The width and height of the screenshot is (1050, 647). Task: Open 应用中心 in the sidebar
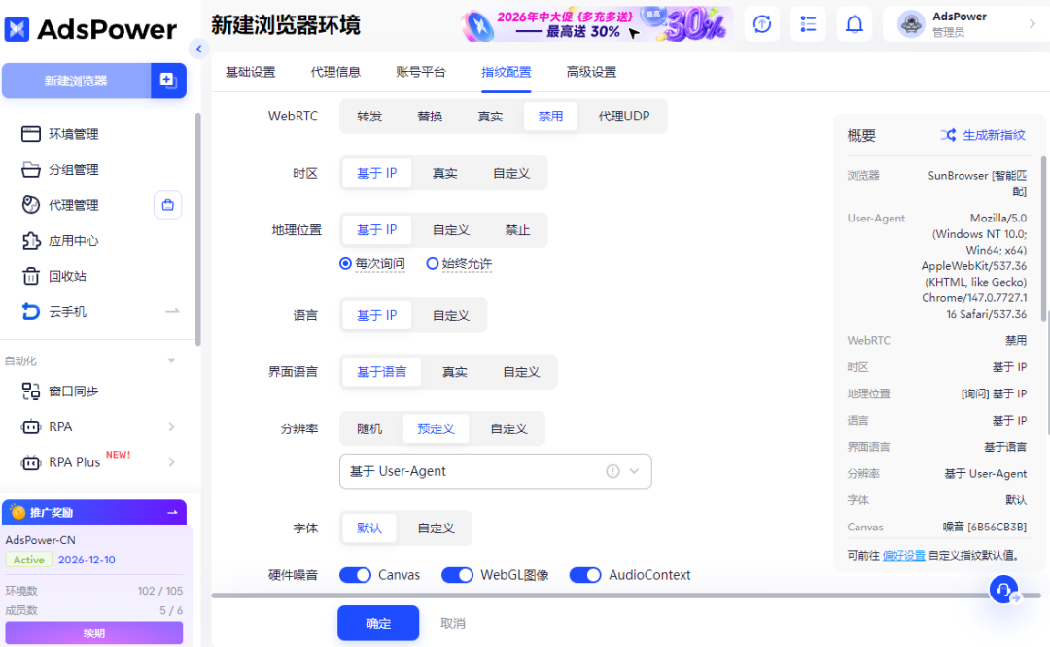pos(74,240)
